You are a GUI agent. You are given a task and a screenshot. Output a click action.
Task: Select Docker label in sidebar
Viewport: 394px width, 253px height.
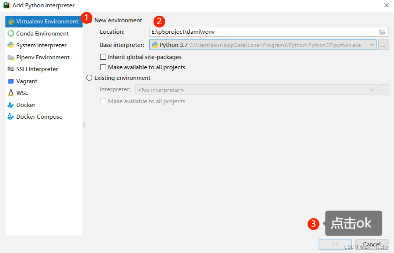pos(26,105)
